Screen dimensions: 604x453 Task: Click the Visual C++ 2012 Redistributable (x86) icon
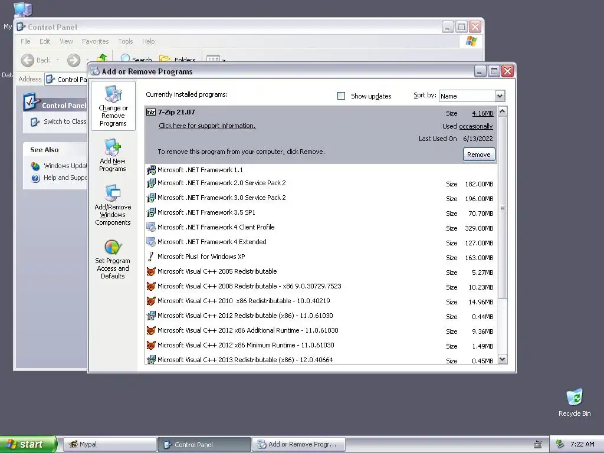pos(151,316)
